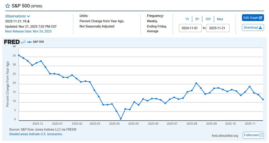Click the start date field 2024-11-01

click(190, 28)
